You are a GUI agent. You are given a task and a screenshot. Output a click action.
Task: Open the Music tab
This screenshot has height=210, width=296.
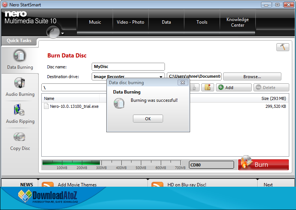(x=95, y=22)
